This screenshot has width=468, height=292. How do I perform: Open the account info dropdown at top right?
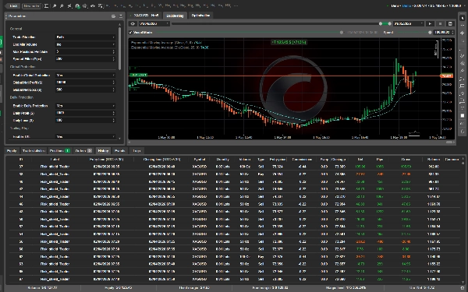[426, 5]
